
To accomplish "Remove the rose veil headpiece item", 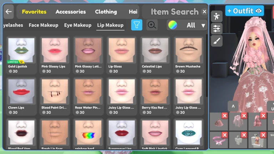I will click(x=244, y=116).
